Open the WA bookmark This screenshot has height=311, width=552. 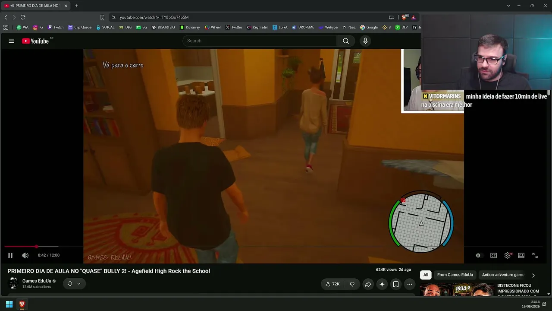(22, 27)
